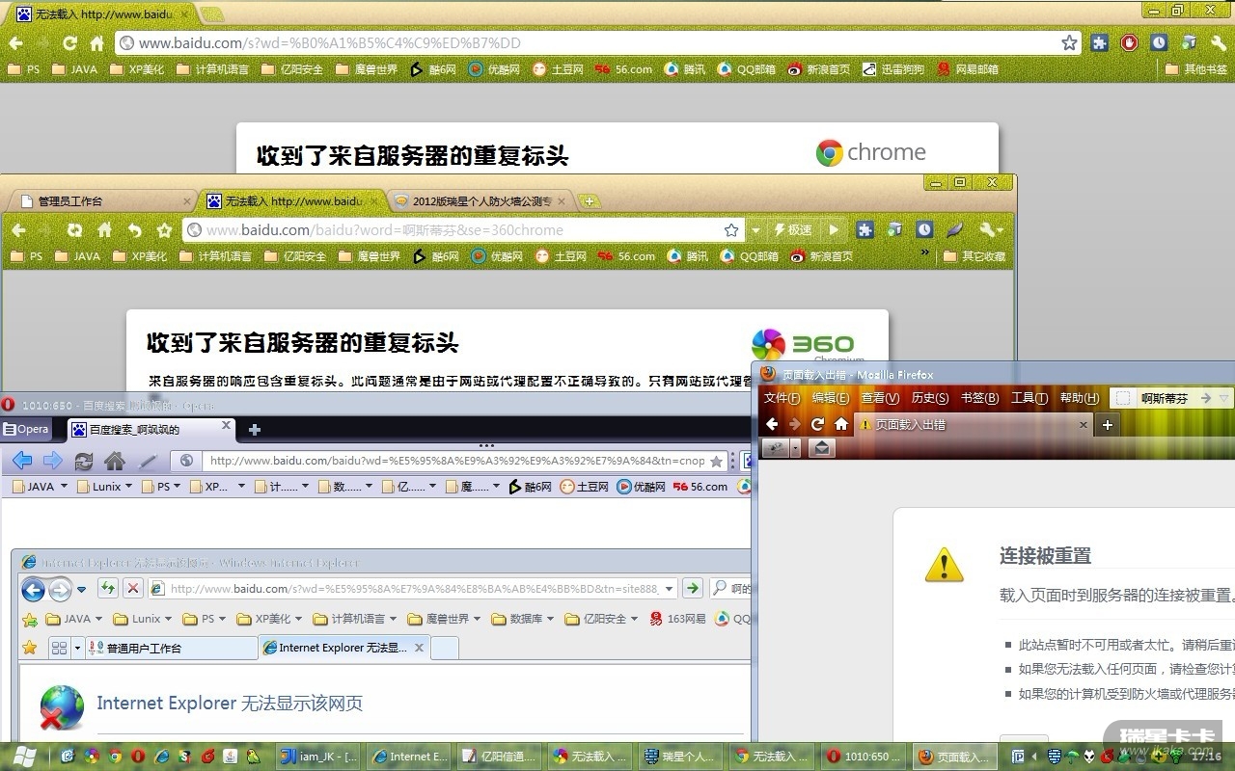Click refresh button in Internet Explorer
This screenshot has height=771, width=1235.
point(108,589)
